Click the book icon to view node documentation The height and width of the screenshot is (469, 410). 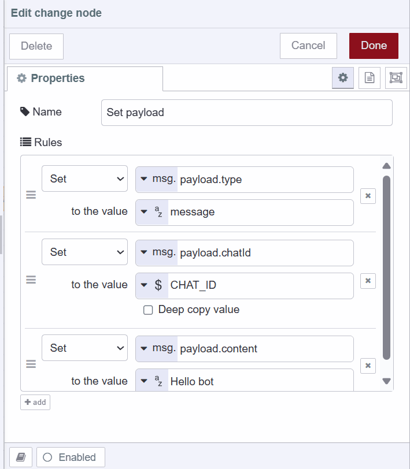click(21, 456)
